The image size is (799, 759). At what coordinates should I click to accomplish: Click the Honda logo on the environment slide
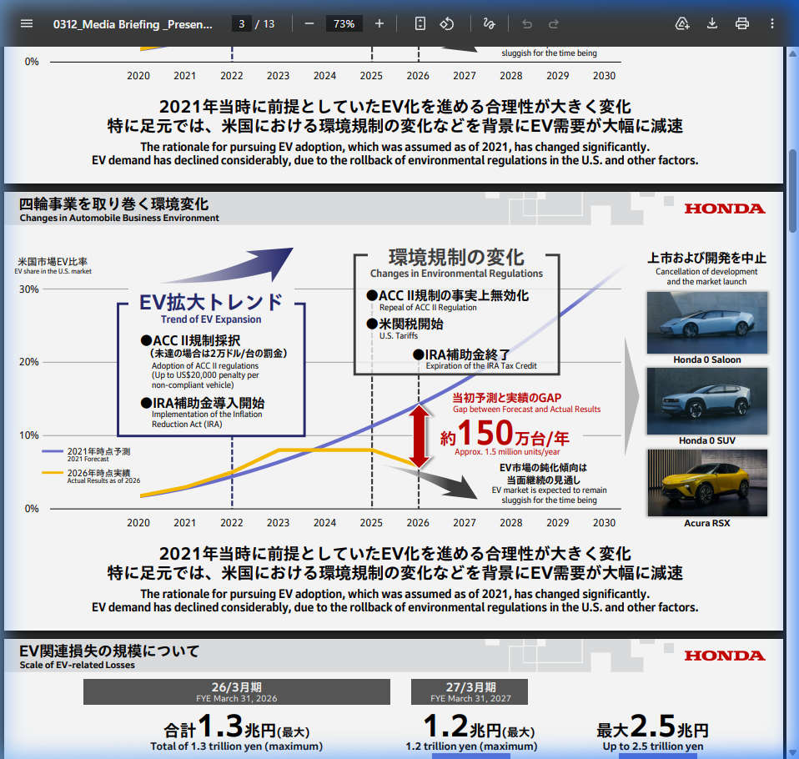tap(725, 209)
